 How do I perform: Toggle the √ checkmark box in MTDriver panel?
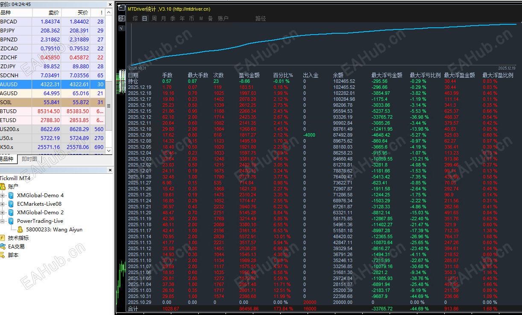122,28
